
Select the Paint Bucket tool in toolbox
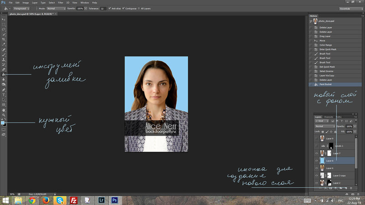point(4,74)
